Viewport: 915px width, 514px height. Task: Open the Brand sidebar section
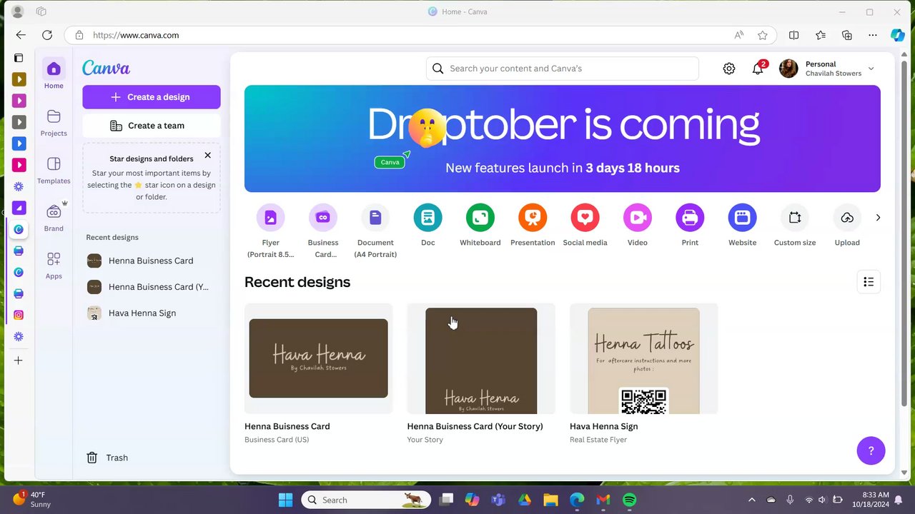pyautogui.click(x=54, y=217)
